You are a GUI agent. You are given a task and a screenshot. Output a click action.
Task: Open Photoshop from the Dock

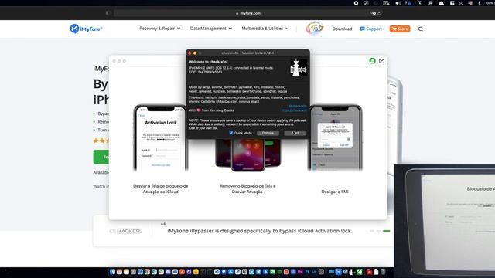point(307,272)
